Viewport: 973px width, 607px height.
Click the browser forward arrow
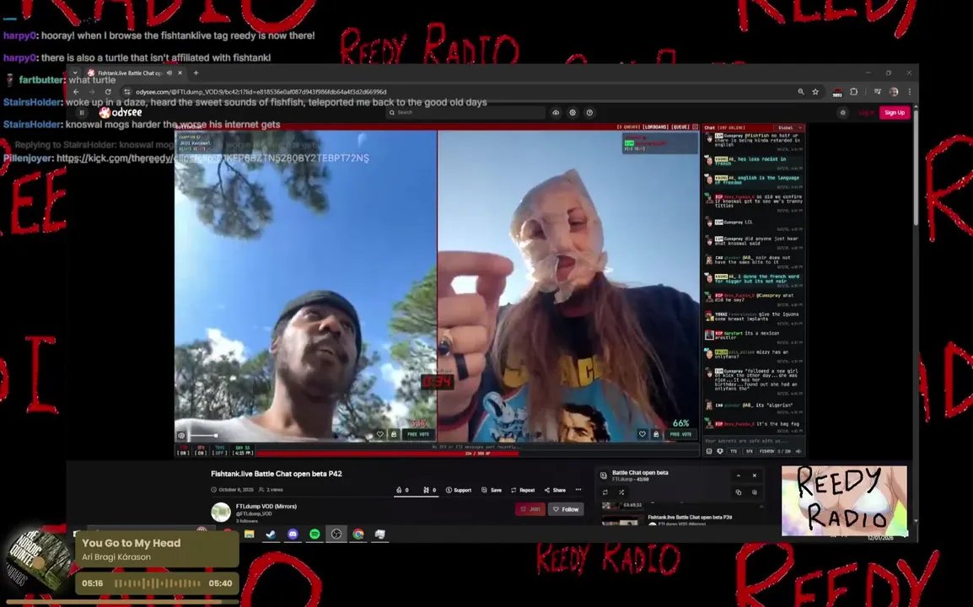[x=92, y=92]
